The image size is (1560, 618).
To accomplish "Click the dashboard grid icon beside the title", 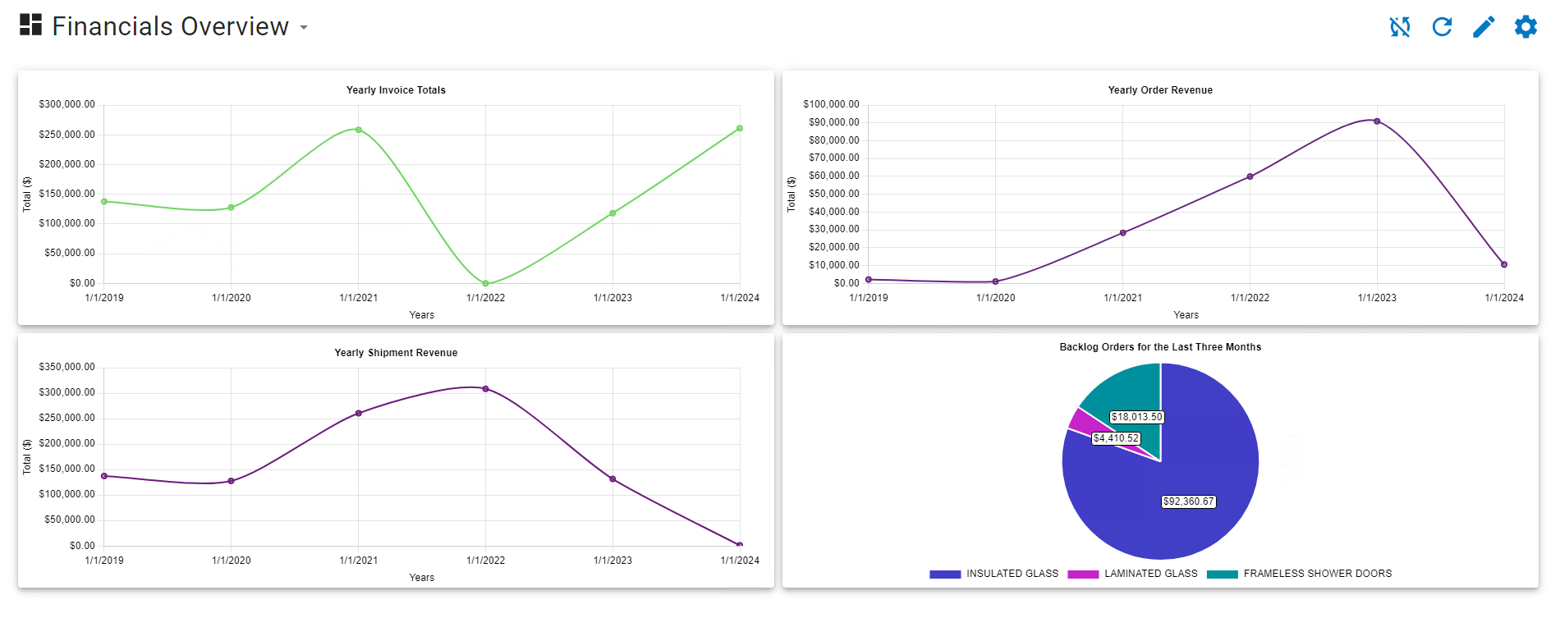I will point(30,25).
